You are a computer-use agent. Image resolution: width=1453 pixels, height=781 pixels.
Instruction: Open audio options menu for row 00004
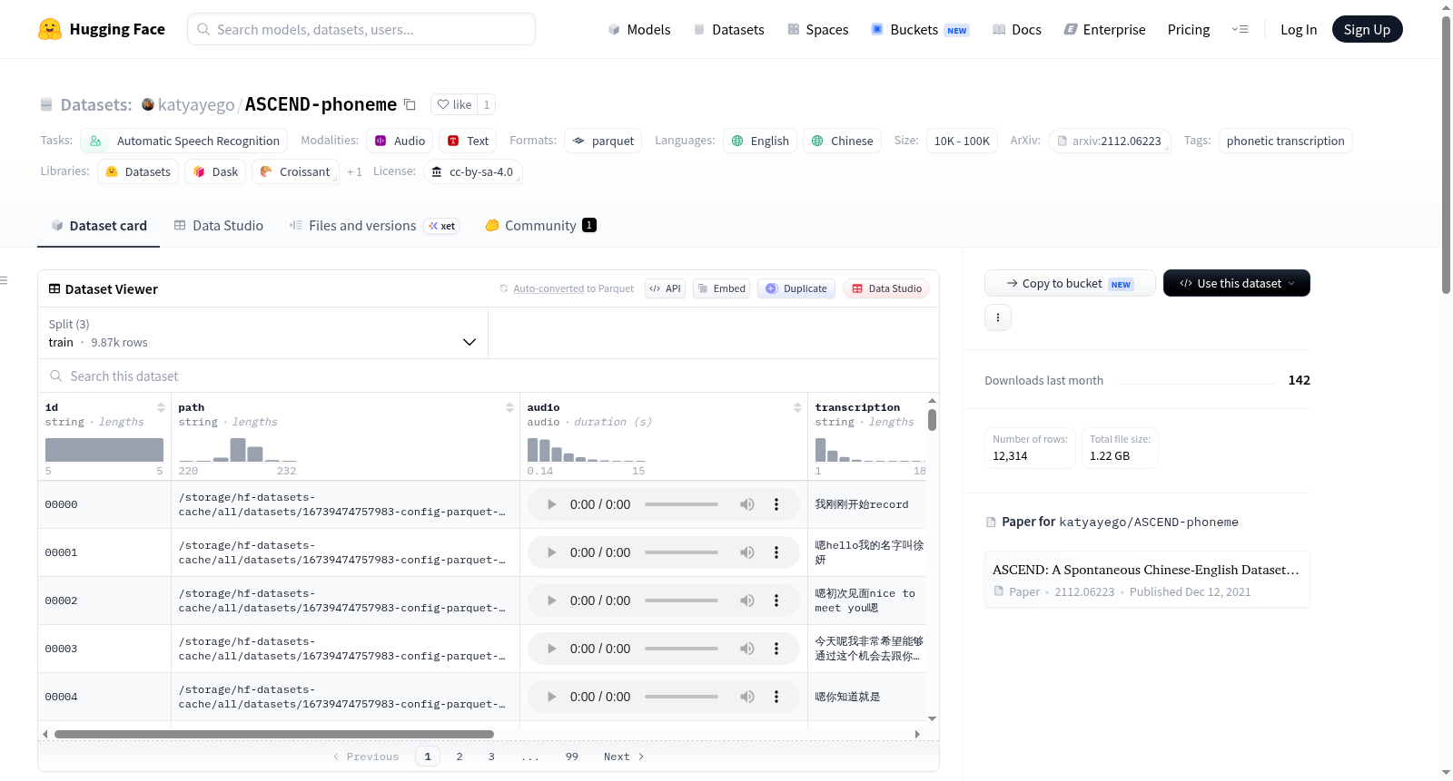click(776, 697)
